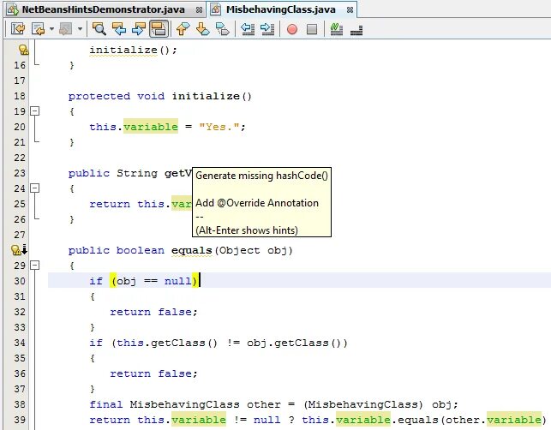Click the Back navigation icon
The height and width of the screenshot is (430, 551).
[38, 29]
